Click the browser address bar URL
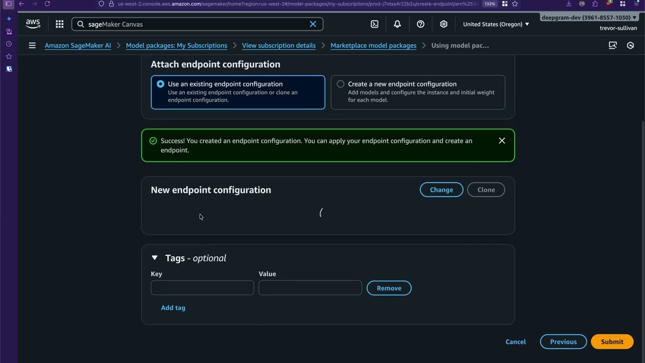 coord(297,4)
